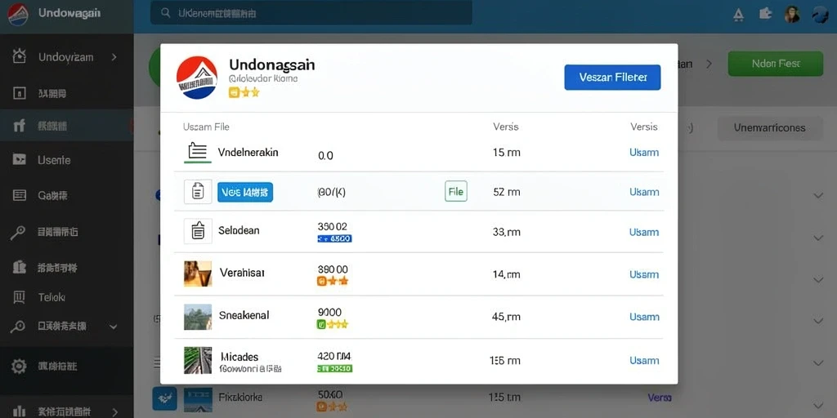Image resolution: width=837 pixels, height=418 pixels.
Task: Click the green progress bar in Micades row
Action: tap(334, 368)
